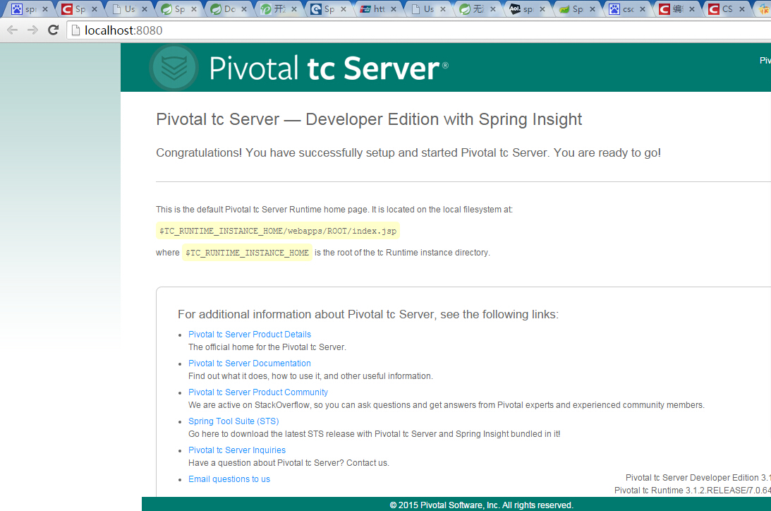Select the green bird 'Sp' tab

coord(576,9)
